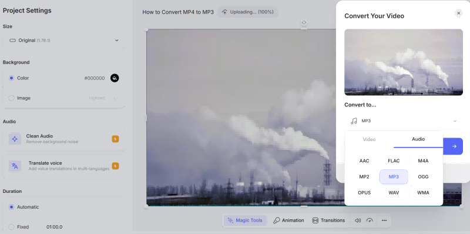
Task: Switch to the Video formats tab
Action: [369, 139]
